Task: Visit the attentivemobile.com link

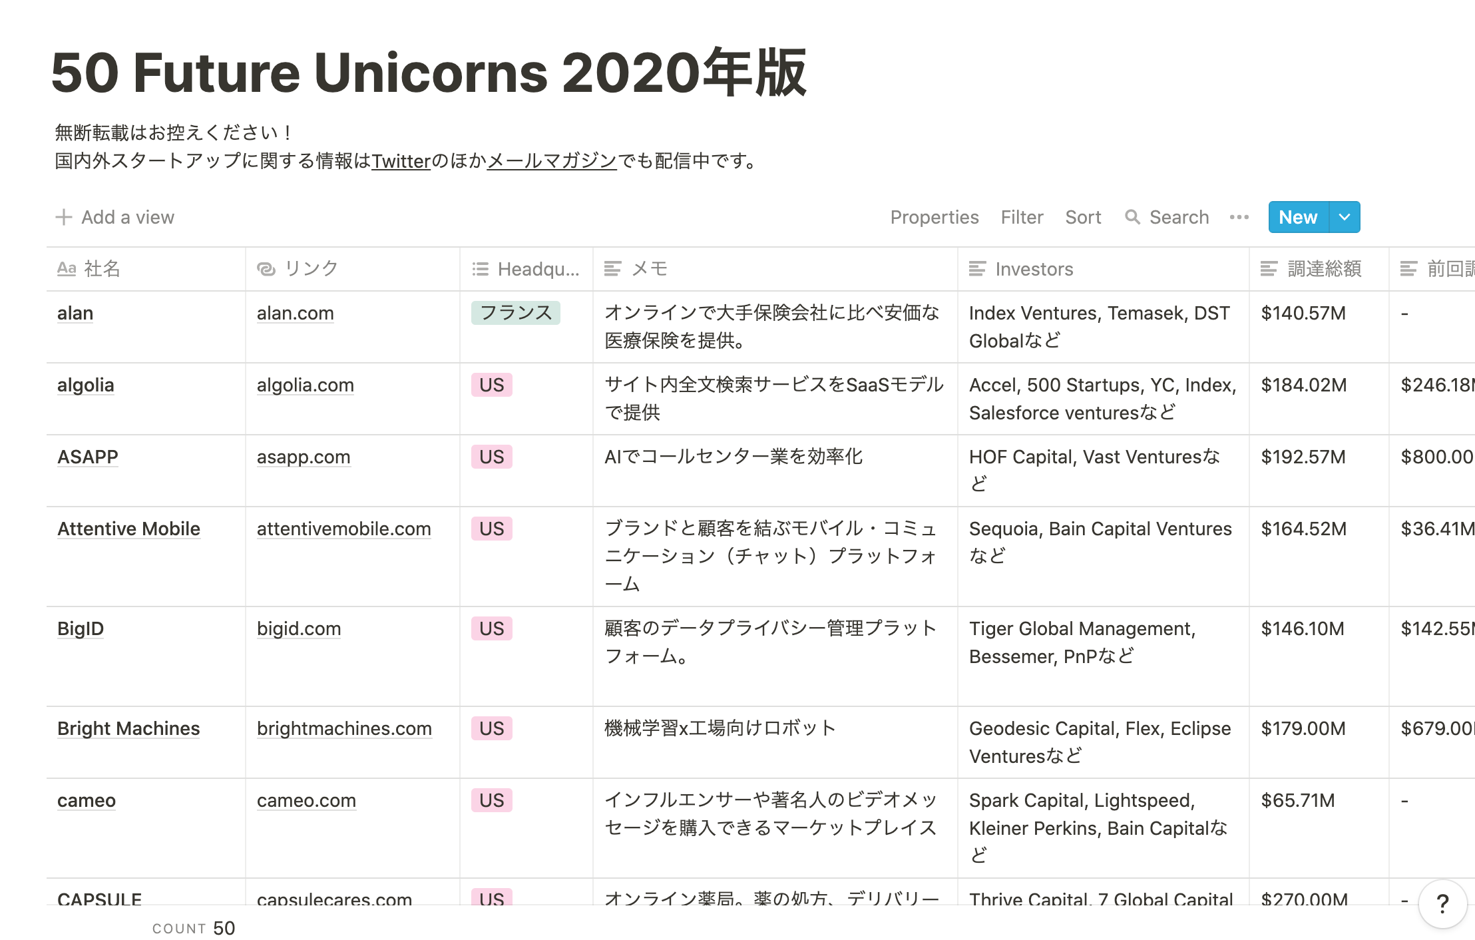Action: coord(344,529)
